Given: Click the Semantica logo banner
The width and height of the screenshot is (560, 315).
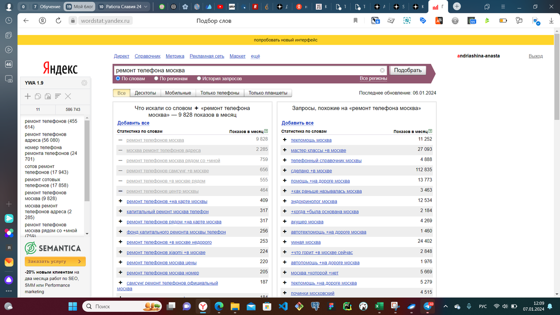Looking at the screenshot, I should (x=53, y=248).
